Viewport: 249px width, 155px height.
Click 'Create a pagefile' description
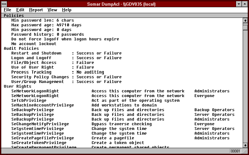pyautogui.click(x=113, y=138)
